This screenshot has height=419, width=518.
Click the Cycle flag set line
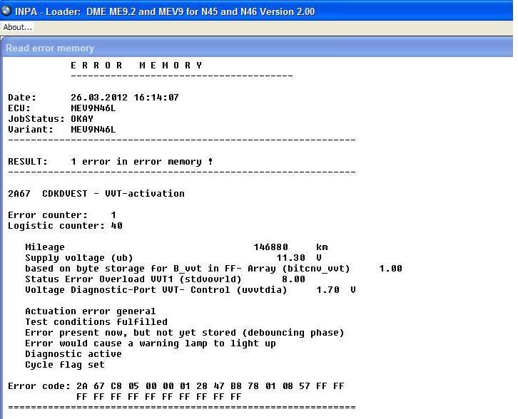(x=64, y=365)
